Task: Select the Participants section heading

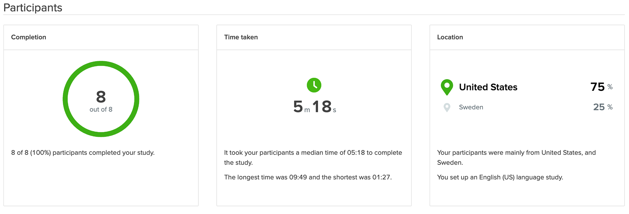Action: 33,8
